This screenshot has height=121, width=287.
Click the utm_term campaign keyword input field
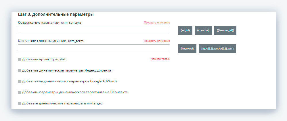94,49
